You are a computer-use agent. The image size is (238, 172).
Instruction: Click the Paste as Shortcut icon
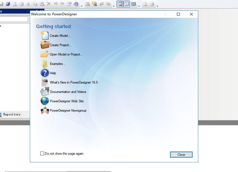(x=88, y=4)
